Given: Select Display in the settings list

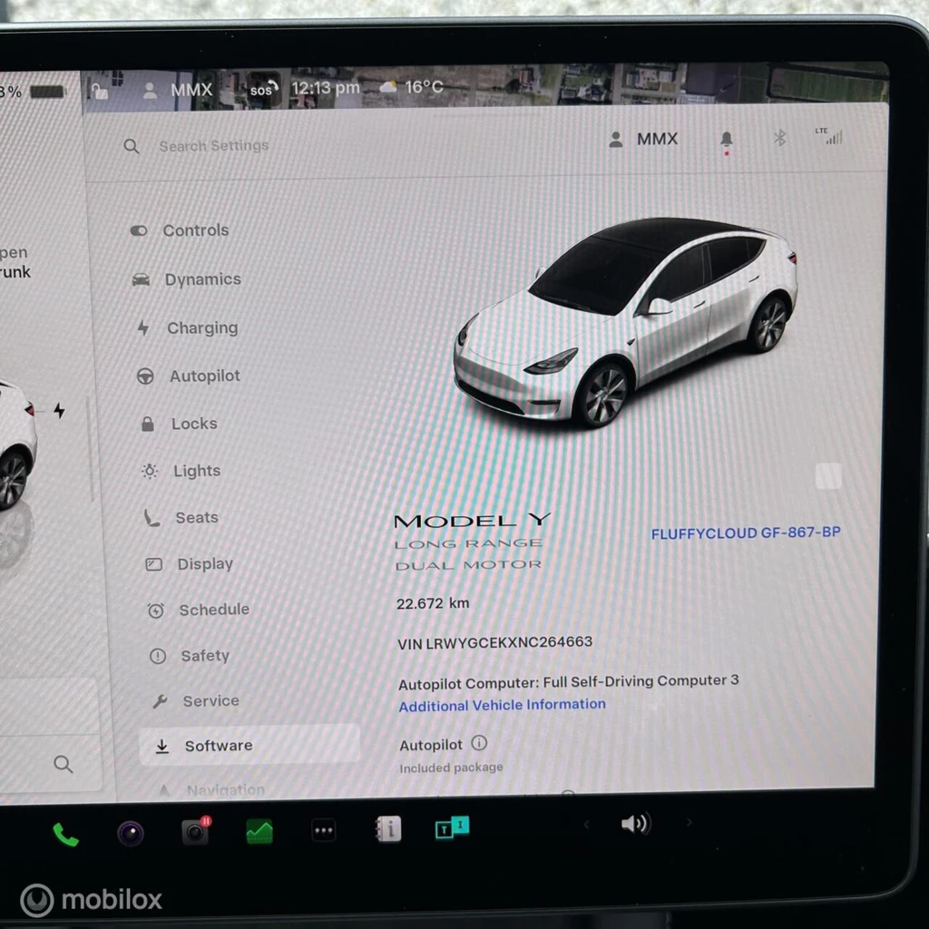Looking at the screenshot, I should (190, 563).
